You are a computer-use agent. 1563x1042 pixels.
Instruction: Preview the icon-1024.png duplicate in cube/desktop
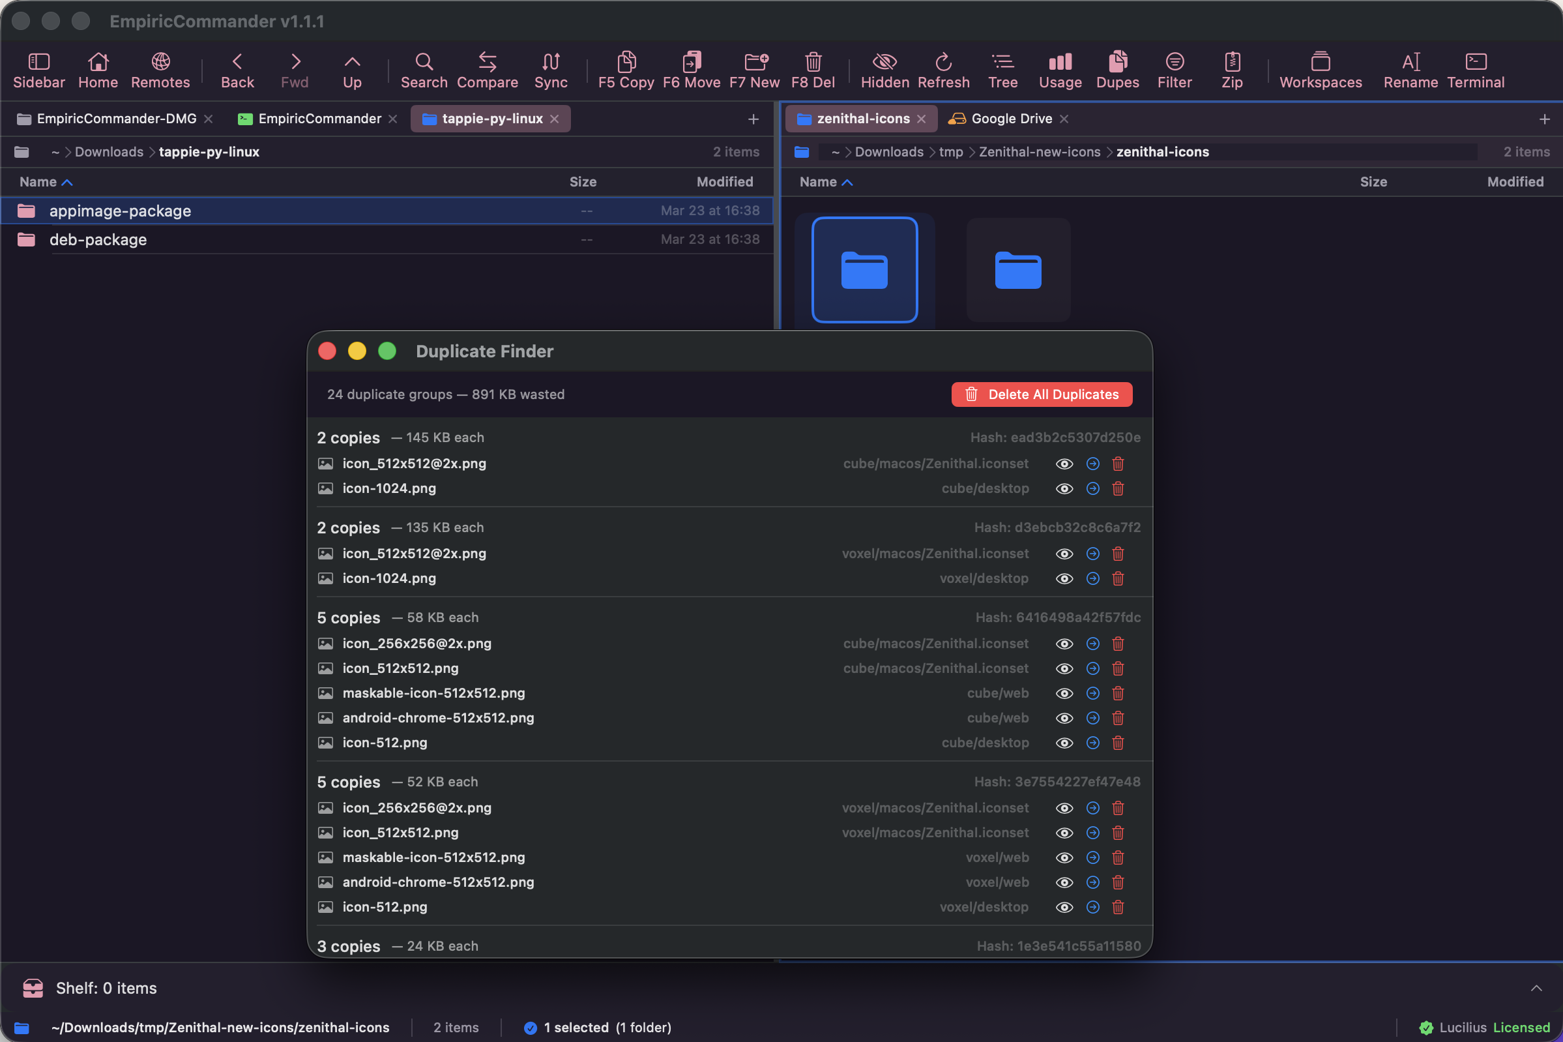coord(1064,488)
